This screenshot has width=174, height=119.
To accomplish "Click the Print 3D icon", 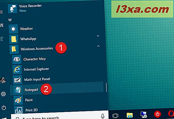I will tap(18, 110).
